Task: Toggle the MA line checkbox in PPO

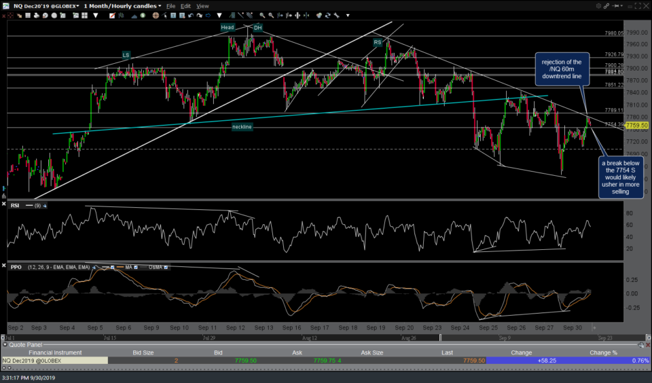Action: (136, 267)
